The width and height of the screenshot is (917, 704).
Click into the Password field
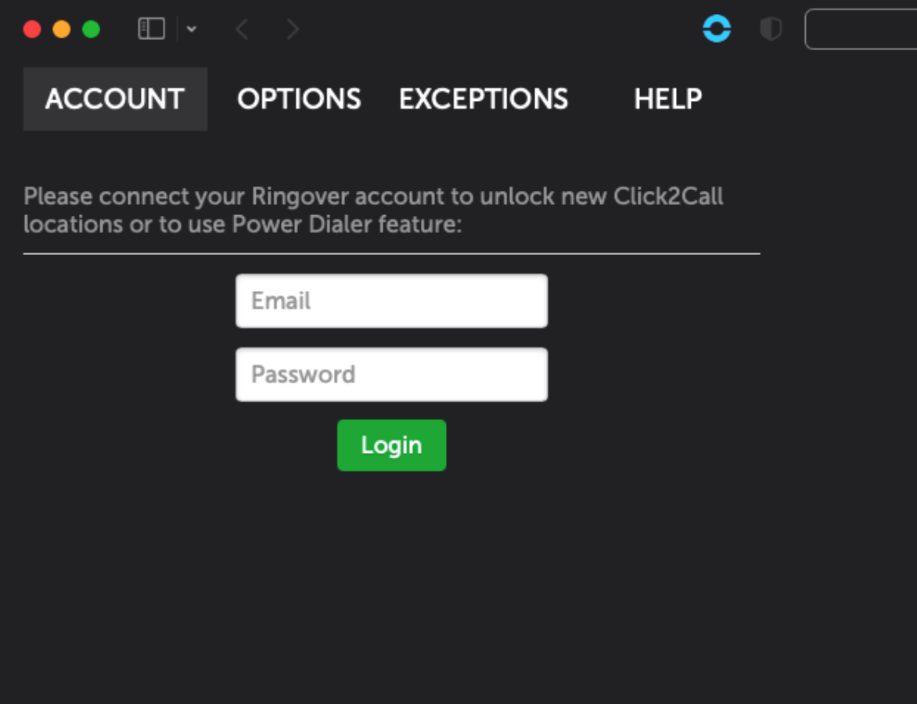391,375
